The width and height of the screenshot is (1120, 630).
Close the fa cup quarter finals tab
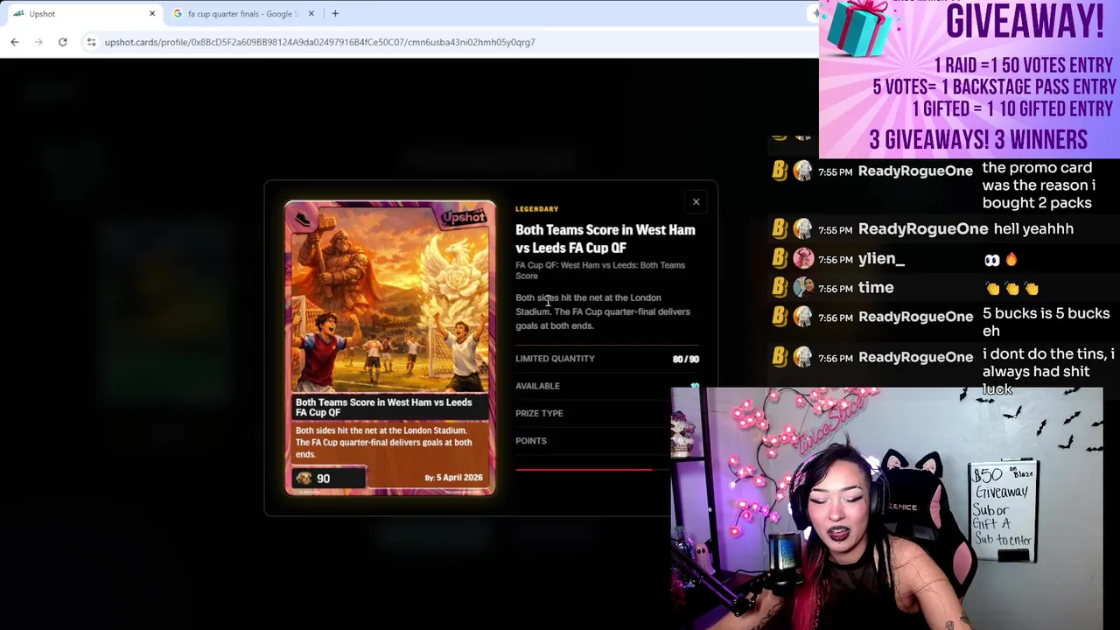tap(311, 13)
